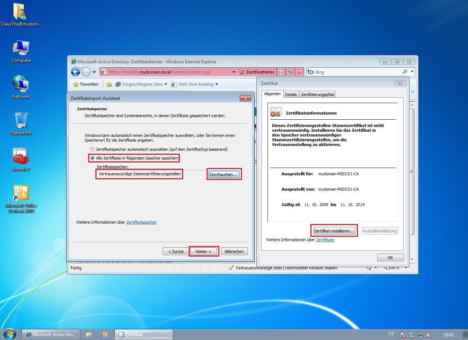Open Windows Media Player taskbar icon
This screenshot has height=340, width=468.
106,335
